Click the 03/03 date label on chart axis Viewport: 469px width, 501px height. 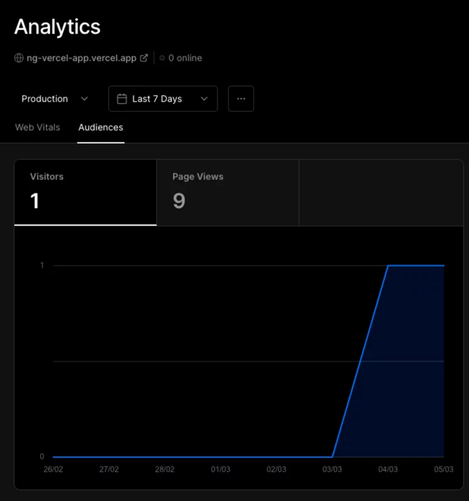point(332,469)
